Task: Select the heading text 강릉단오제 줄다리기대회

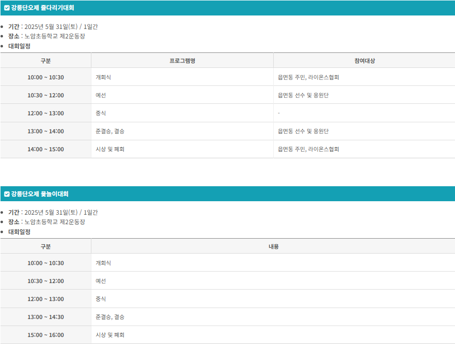Action: coord(42,8)
